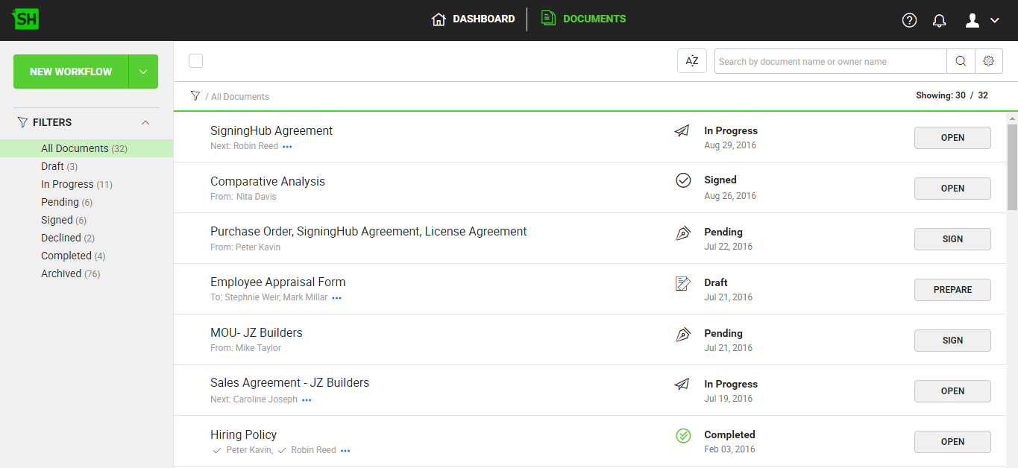This screenshot has height=468, width=1018.
Task: Go to the Dashboard tab
Action: pos(474,19)
